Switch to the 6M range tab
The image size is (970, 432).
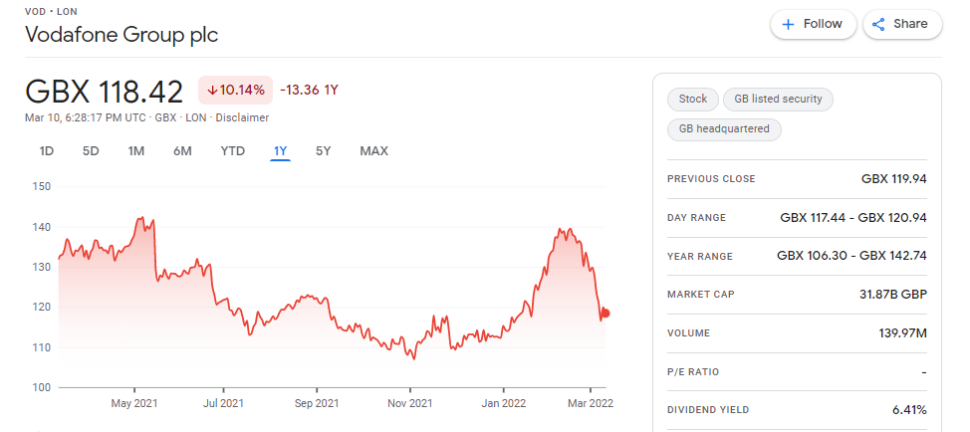tap(182, 150)
